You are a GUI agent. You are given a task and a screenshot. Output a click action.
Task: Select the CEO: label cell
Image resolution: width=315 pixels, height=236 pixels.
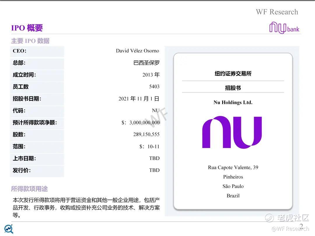(x=37, y=51)
